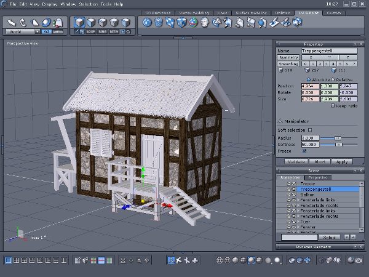Open the Selection menu
Viewport: 369px width, 277px height.
[88, 4]
